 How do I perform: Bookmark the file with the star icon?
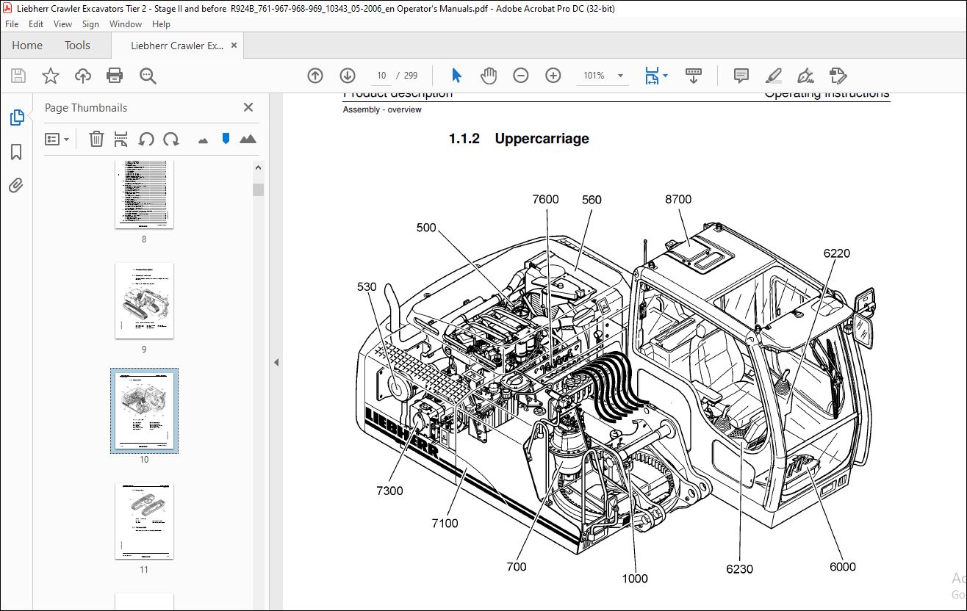tap(50, 76)
